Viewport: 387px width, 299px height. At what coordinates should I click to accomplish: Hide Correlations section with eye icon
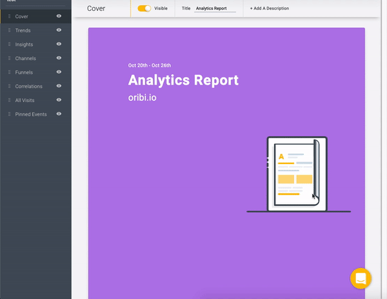point(59,86)
